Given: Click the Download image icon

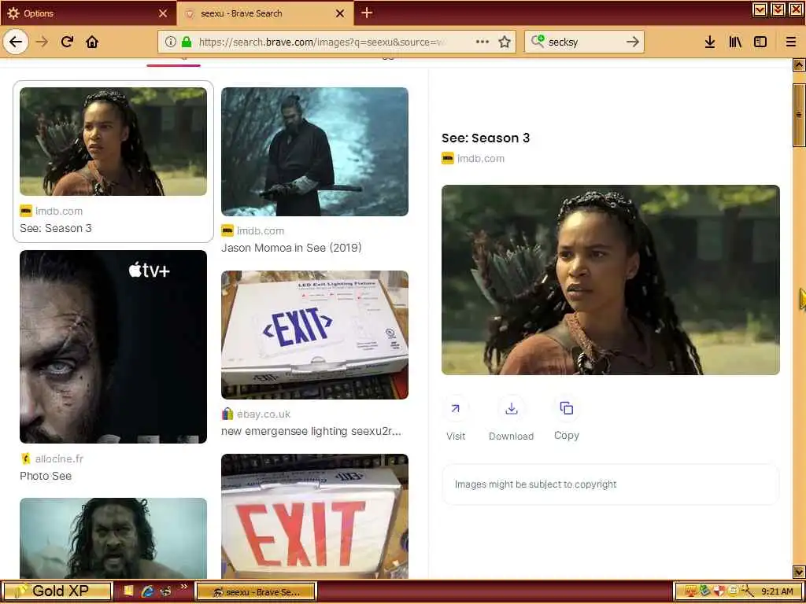Looking at the screenshot, I should coord(511,408).
